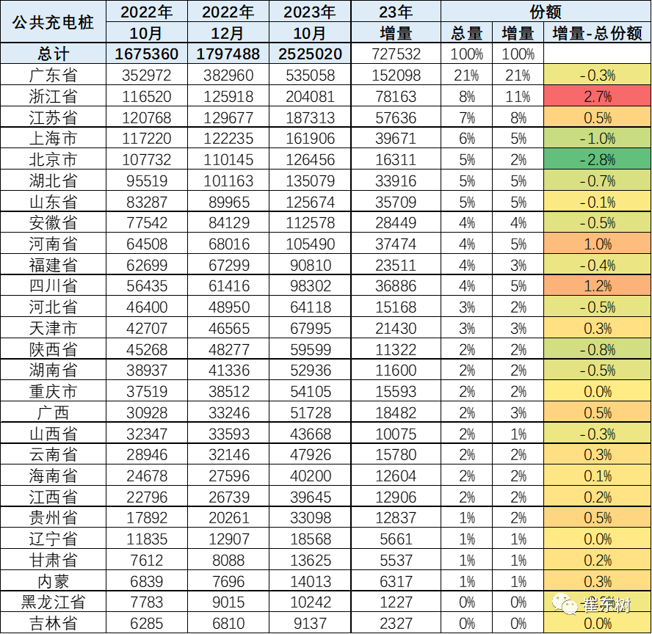This screenshot has width=652, height=634.
Task: Select the 广西 row label
Action: tap(53, 412)
